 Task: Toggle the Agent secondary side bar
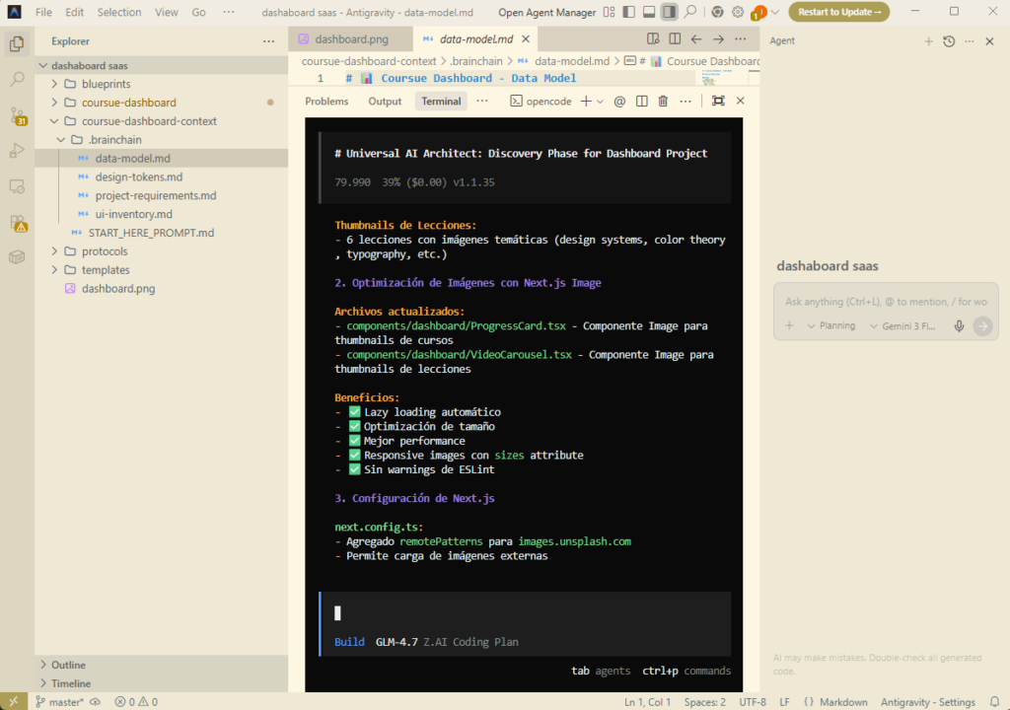pyautogui.click(x=670, y=12)
